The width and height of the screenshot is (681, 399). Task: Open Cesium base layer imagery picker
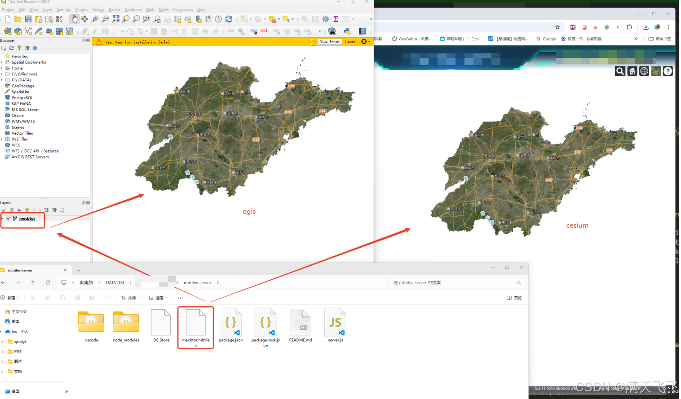[656, 71]
